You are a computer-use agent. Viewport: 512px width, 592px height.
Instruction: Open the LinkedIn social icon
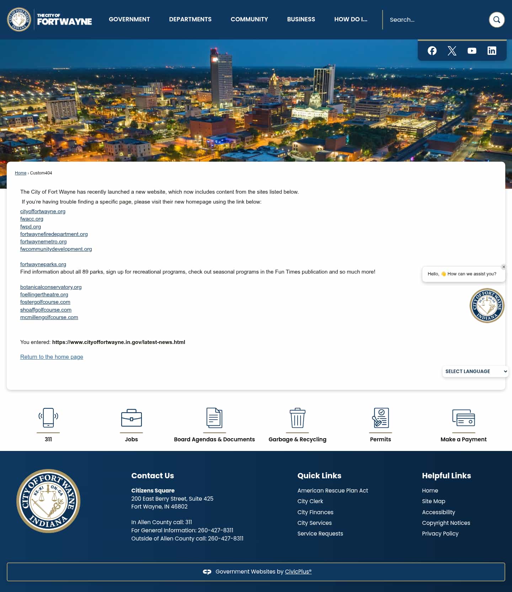click(x=492, y=51)
